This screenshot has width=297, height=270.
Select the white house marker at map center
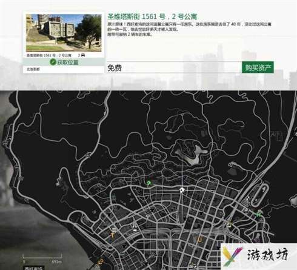pos(182,190)
